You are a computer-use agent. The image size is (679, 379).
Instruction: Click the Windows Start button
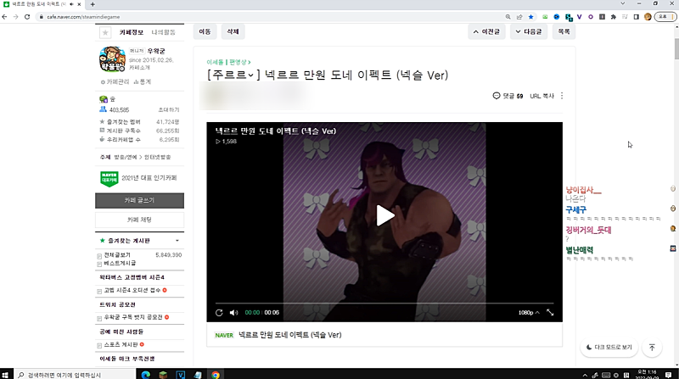coord(5,375)
